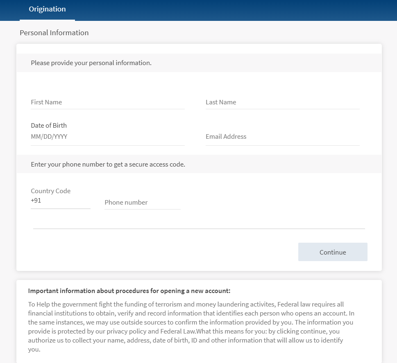Enter the Email Address field

click(x=282, y=137)
